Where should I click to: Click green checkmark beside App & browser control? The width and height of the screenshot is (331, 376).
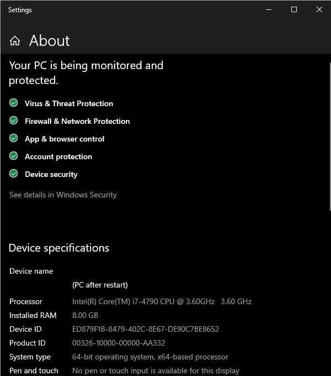click(14, 138)
